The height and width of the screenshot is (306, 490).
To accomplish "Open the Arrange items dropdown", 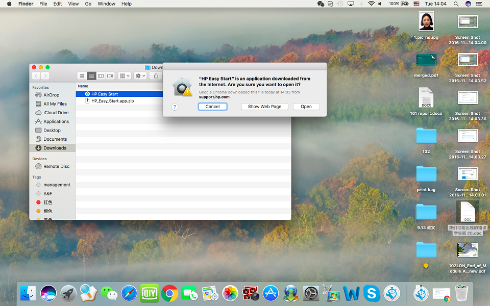I will pos(125,76).
